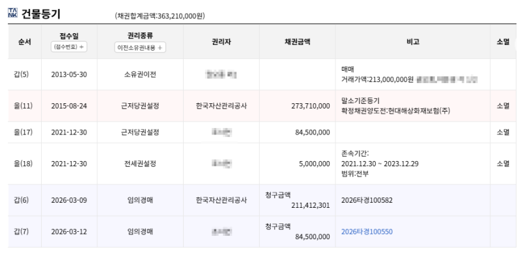Click the 거래가액:213,000,000원 note

378,79
